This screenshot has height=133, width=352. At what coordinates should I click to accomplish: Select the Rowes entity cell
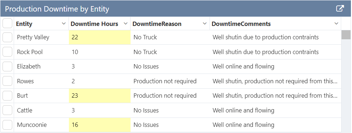pos(41,81)
